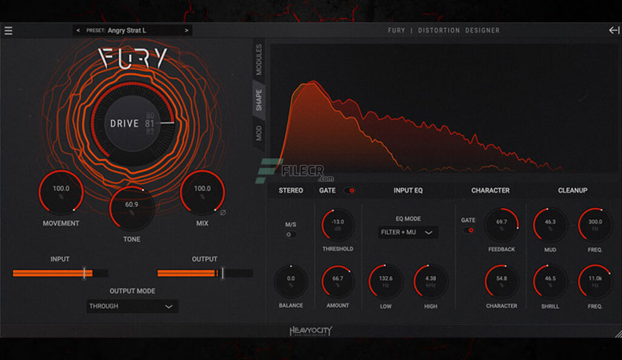Toggle the M/S switch

coord(291,235)
